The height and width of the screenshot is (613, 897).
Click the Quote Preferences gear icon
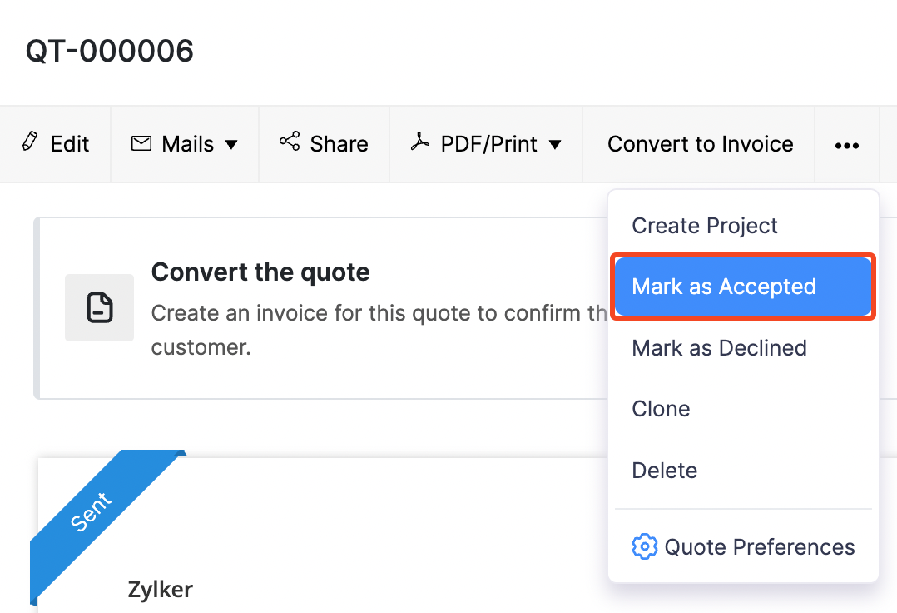[644, 547]
